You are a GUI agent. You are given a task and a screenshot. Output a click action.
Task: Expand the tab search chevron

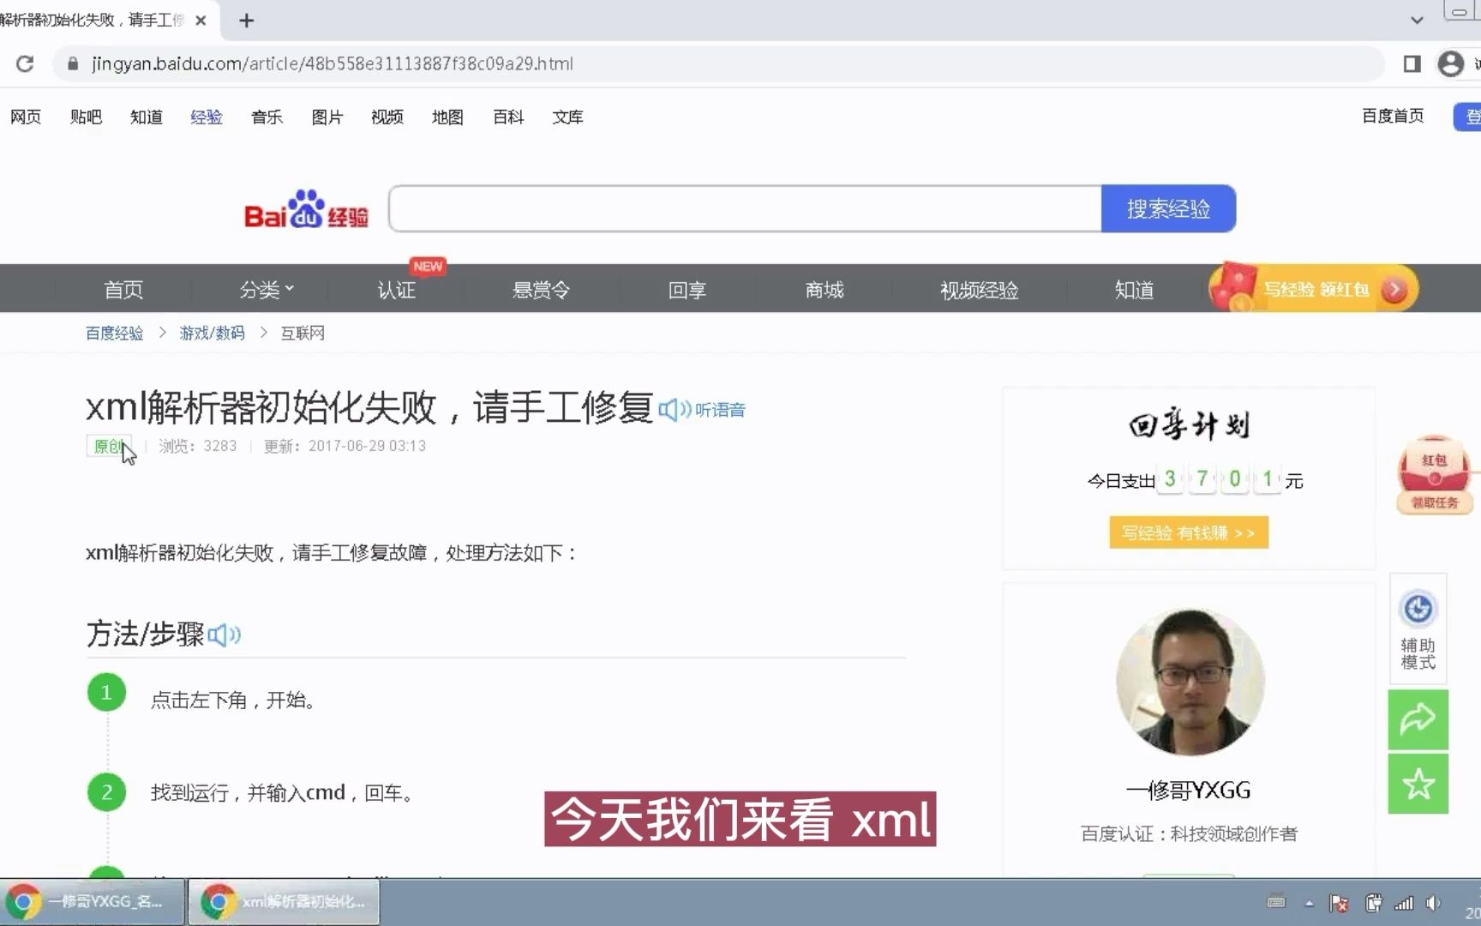coord(1417,20)
